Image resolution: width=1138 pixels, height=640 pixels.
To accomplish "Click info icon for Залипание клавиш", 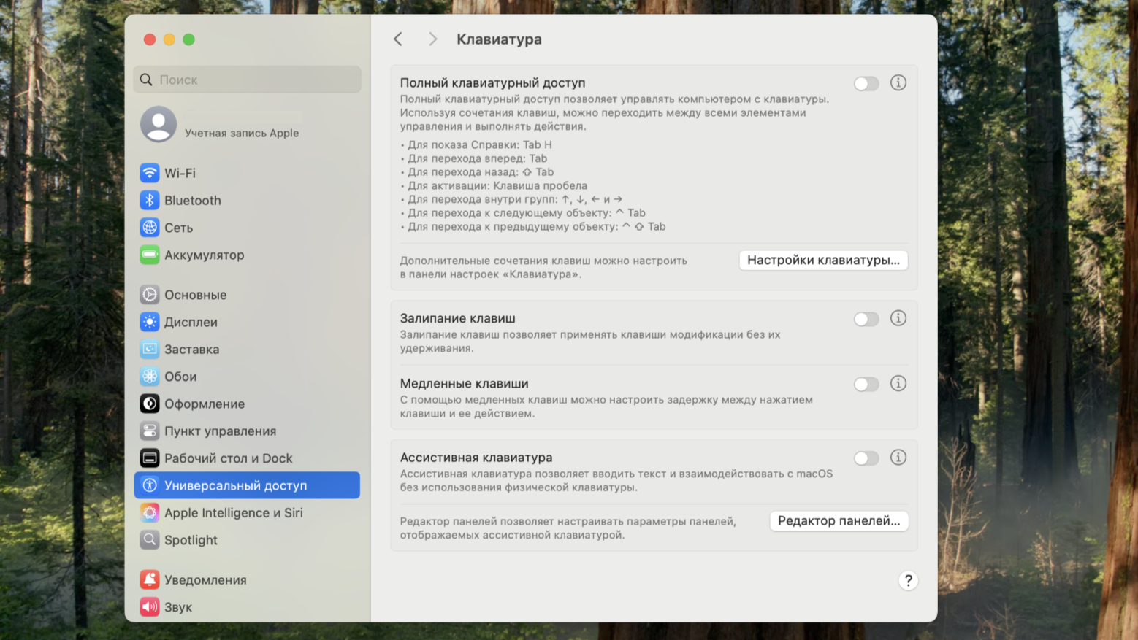I will [x=898, y=318].
